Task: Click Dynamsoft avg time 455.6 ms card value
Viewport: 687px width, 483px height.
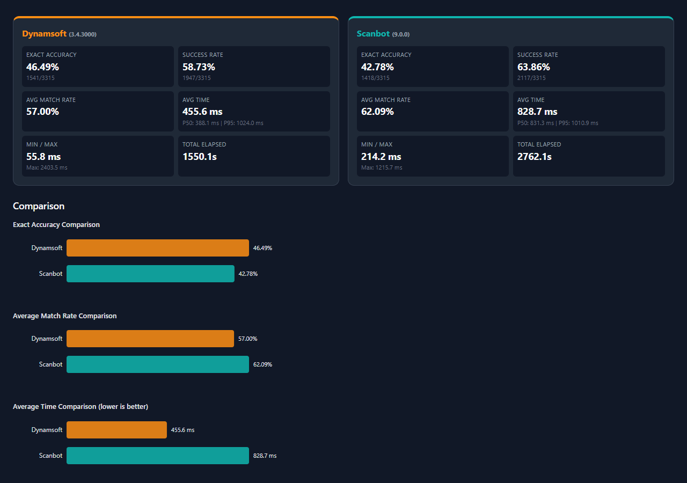Action: coord(201,112)
